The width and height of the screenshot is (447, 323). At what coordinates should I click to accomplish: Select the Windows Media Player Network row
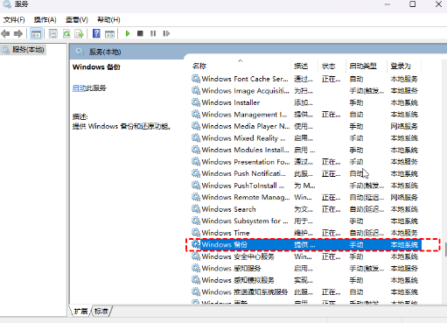pyautogui.click(x=306, y=126)
